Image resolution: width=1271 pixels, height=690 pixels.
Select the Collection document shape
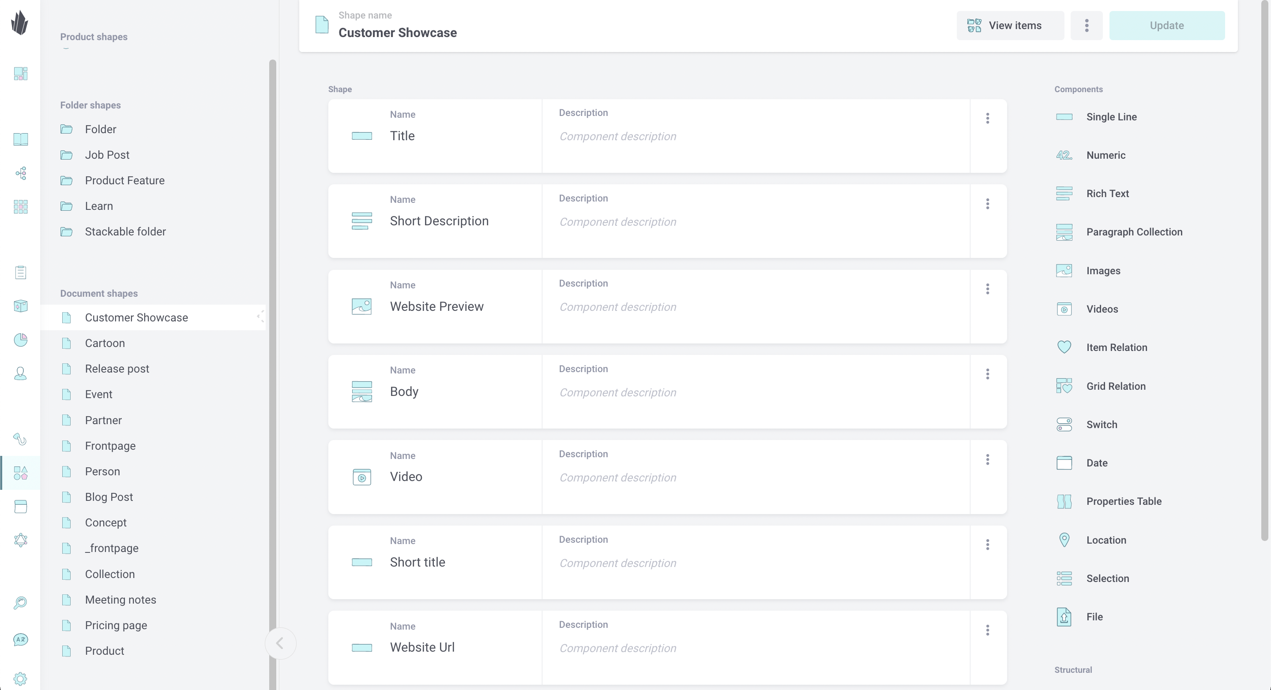(153, 574)
